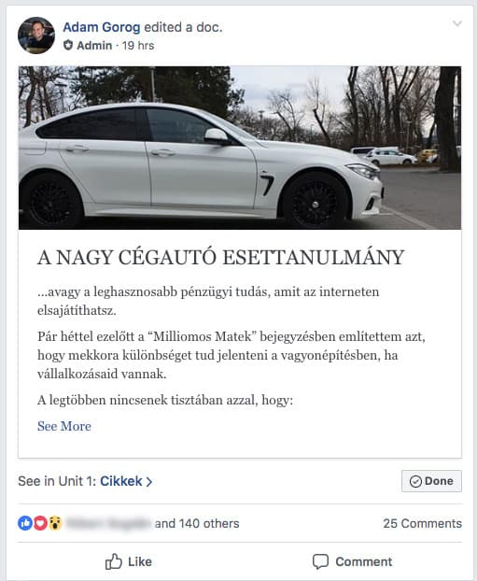Click the Wow emoji reaction icon
Viewport: 477px width, 581px height.
coord(55,523)
